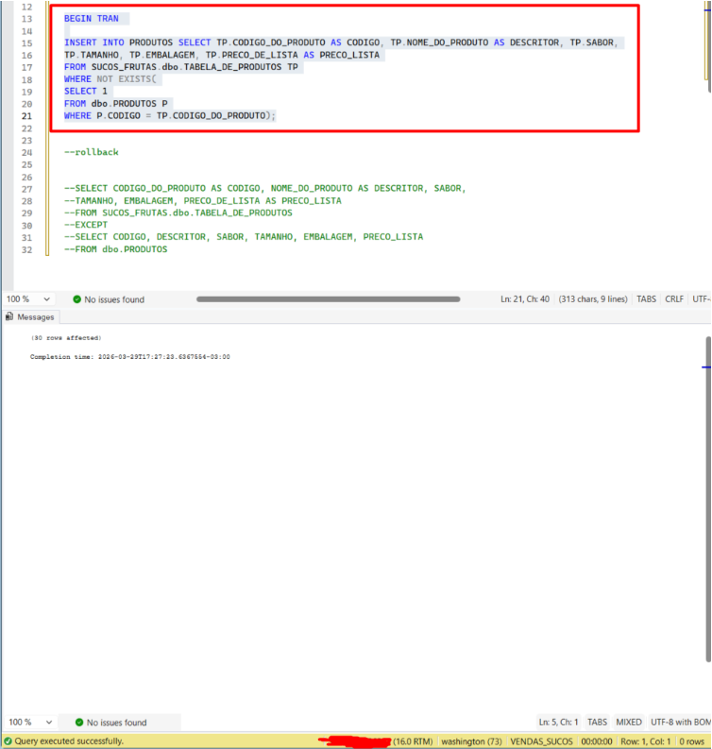The width and height of the screenshot is (712, 749).
Task: Click the Query executed successfully message
Action: coord(69,740)
